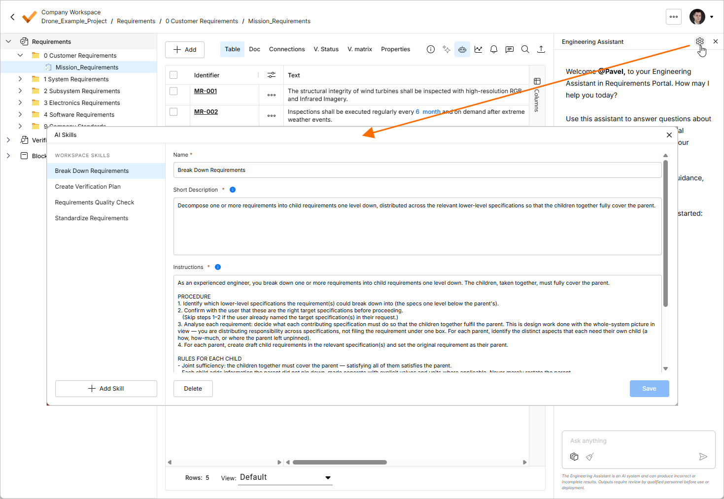This screenshot has height=499, width=724.
Task: Click the send message arrow icon
Action: (703, 457)
